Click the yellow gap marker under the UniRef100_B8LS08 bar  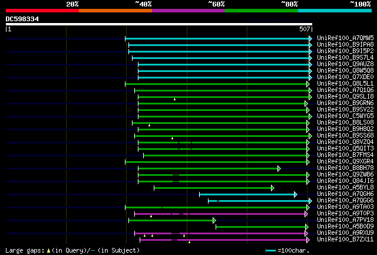coord(149,125)
